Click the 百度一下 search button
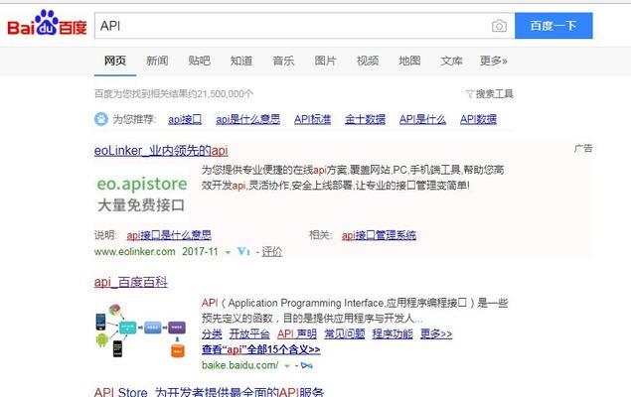 pos(553,26)
